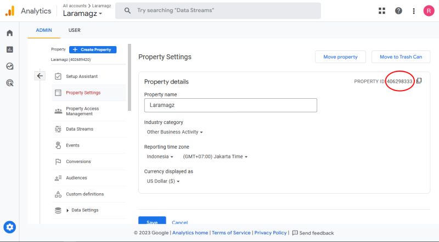
Task: Open the Google apps grid icon
Action: coord(382,11)
